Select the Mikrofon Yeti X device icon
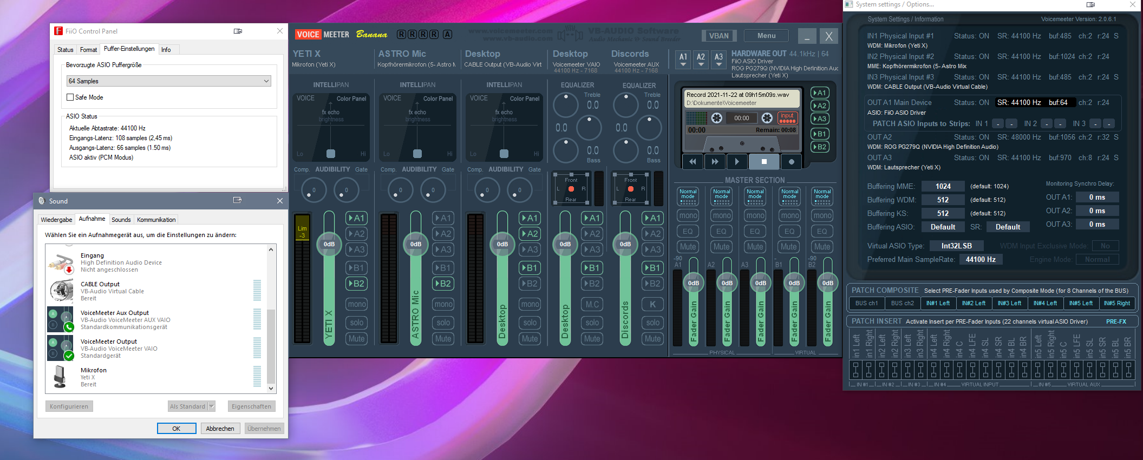Screen dimensions: 1143x460 click(x=60, y=377)
